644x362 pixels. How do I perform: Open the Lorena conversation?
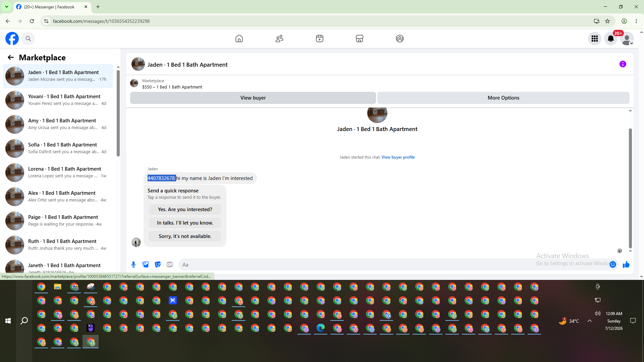point(58,173)
